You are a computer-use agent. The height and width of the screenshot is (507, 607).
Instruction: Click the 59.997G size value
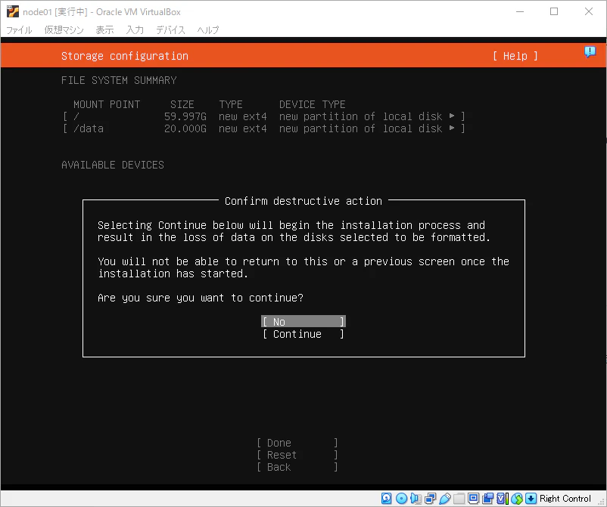pos(185,116)
